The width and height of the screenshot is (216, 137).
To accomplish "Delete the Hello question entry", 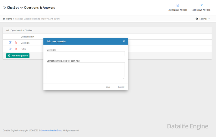I will (16, 49).
